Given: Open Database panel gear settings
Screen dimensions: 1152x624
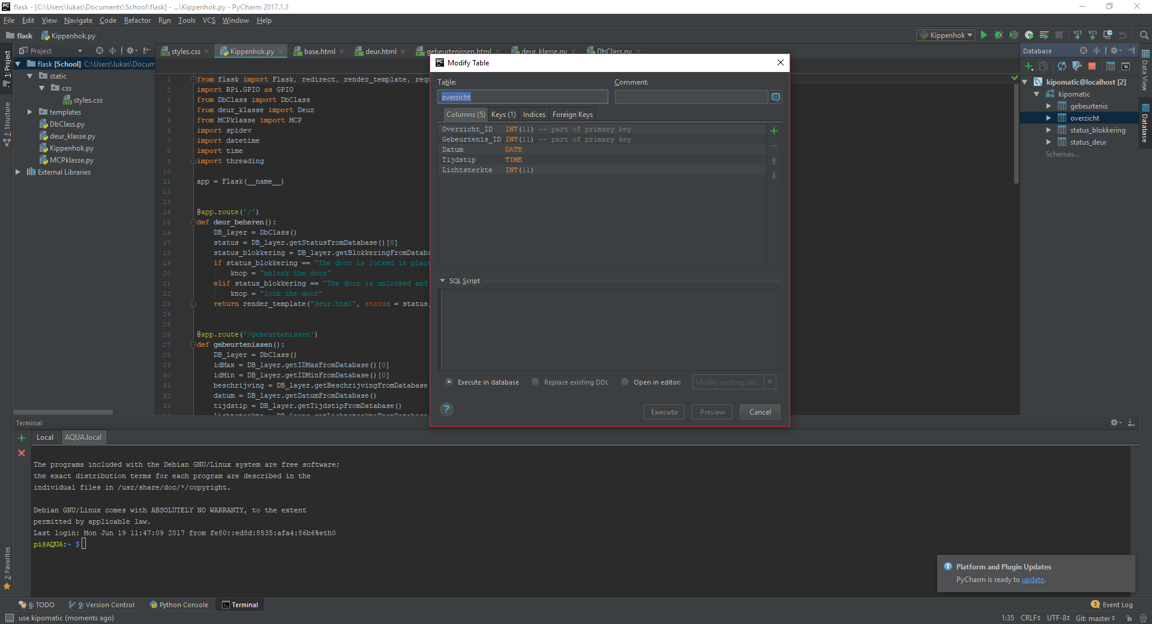Looking at the screenshot, I should pyautogui.click(x=1115, y=51).
